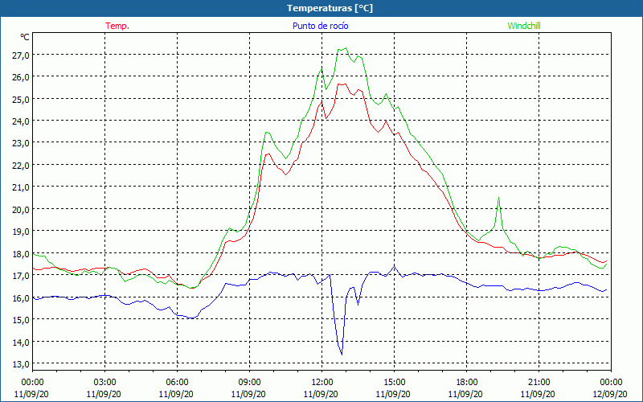Select the blue 'Punto de rocío' legend label
This screenshot has height=402, width=643.
(320, 26)
